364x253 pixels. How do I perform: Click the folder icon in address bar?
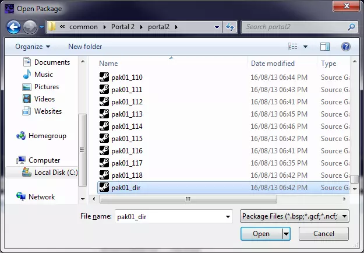pos(51,27)
